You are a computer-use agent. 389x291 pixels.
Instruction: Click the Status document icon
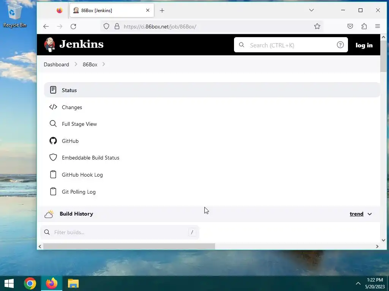53,90
